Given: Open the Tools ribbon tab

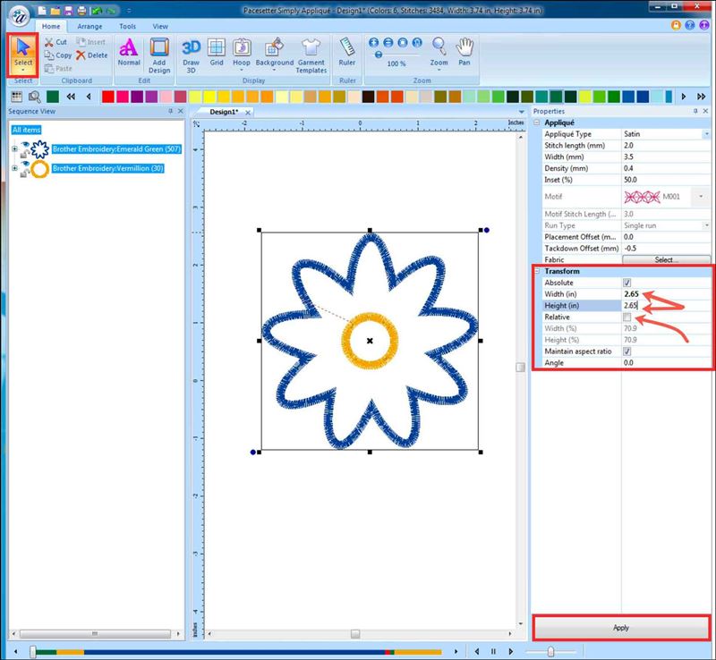Looking at the screenshot, I should [x=127, y=27].
